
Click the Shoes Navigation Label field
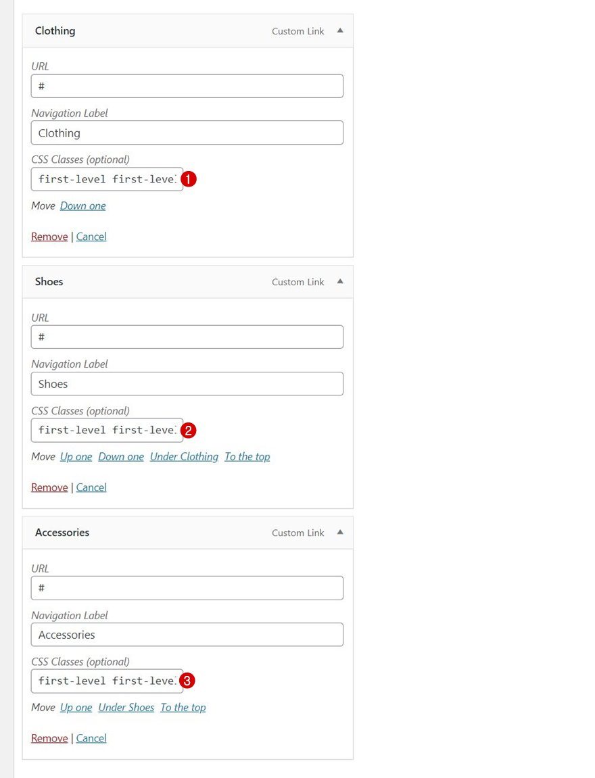click(187, 384)
